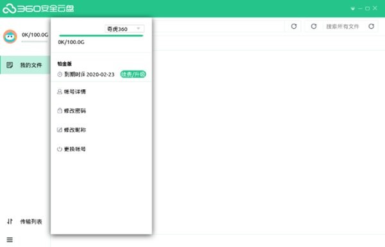
Task: Open the title bar down-arrow menu
Action: click(x=353, y=9)
